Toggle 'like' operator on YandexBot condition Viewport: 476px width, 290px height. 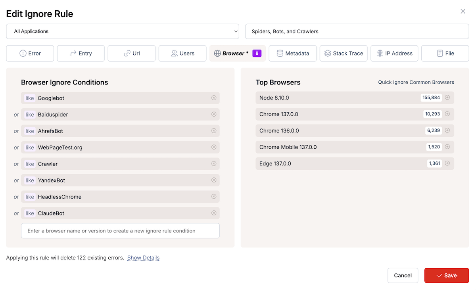click(30, 181)
